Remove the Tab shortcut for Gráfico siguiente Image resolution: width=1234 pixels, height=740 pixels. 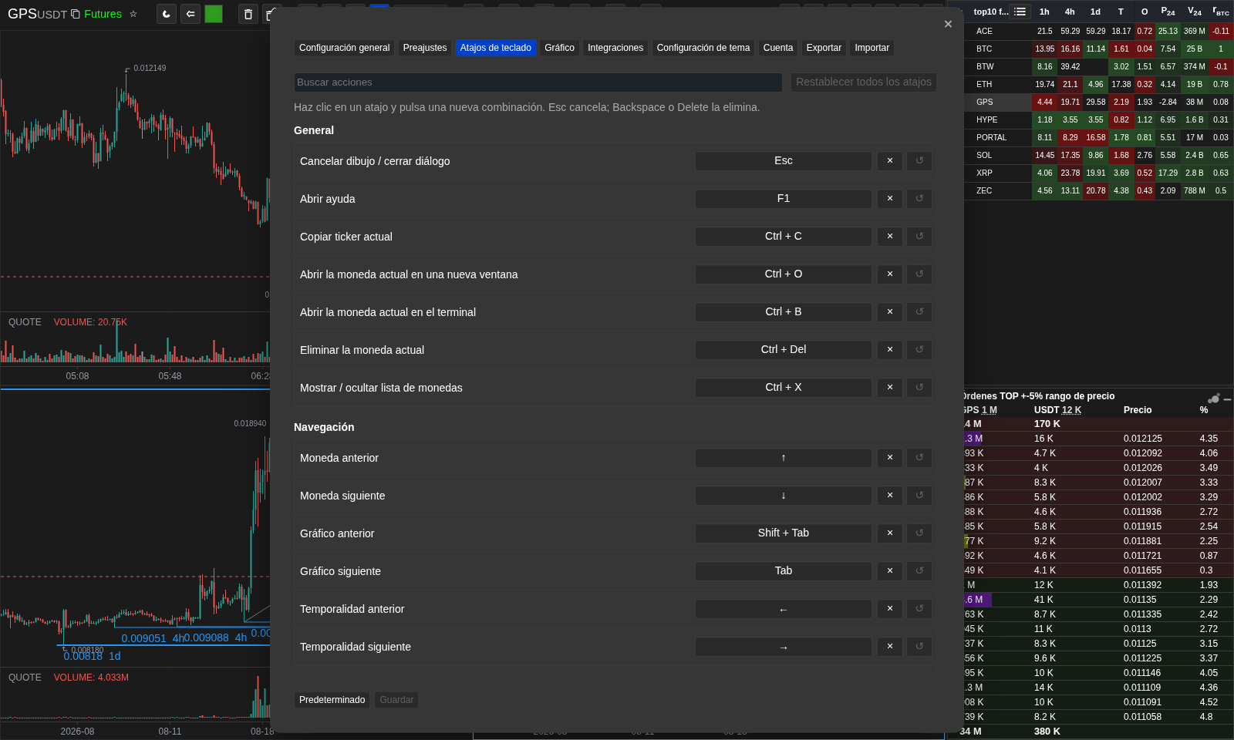tap(890, 571)
